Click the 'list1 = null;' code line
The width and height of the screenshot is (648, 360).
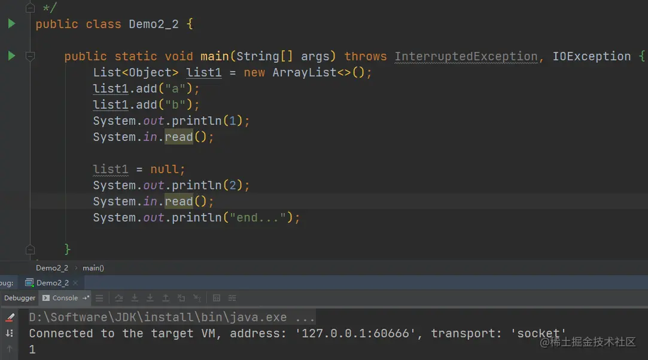coord(139,169)
